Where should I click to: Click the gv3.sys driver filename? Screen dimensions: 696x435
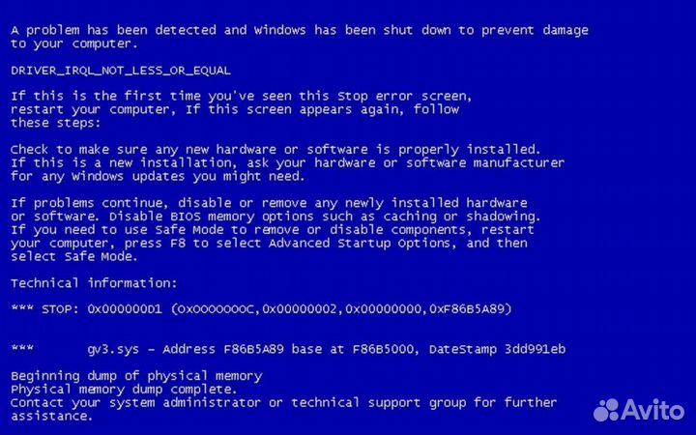(x=113, y=350)
